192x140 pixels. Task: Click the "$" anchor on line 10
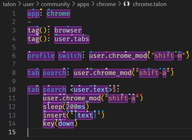pyautogui.click(x=114, y=90)
